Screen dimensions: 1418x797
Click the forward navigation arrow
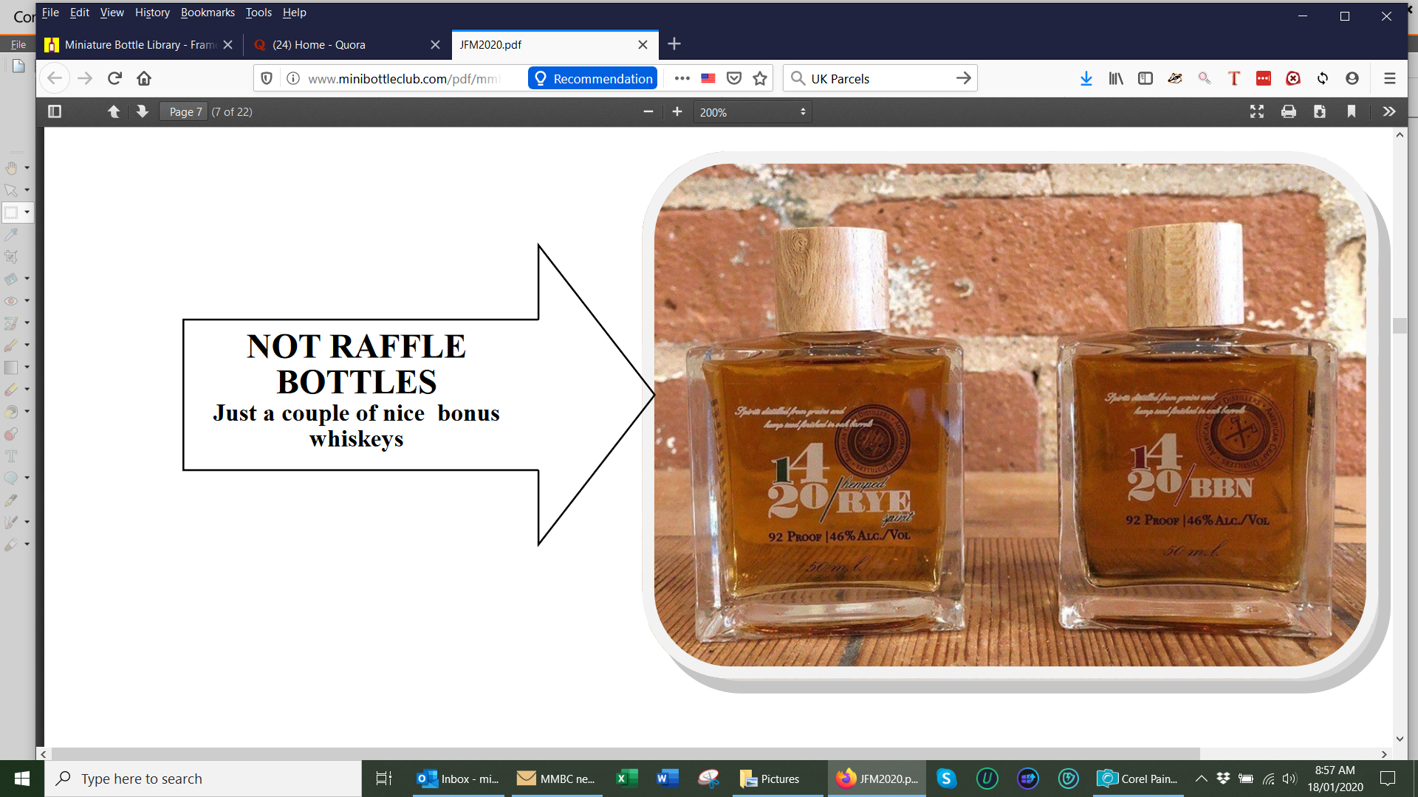85,78
